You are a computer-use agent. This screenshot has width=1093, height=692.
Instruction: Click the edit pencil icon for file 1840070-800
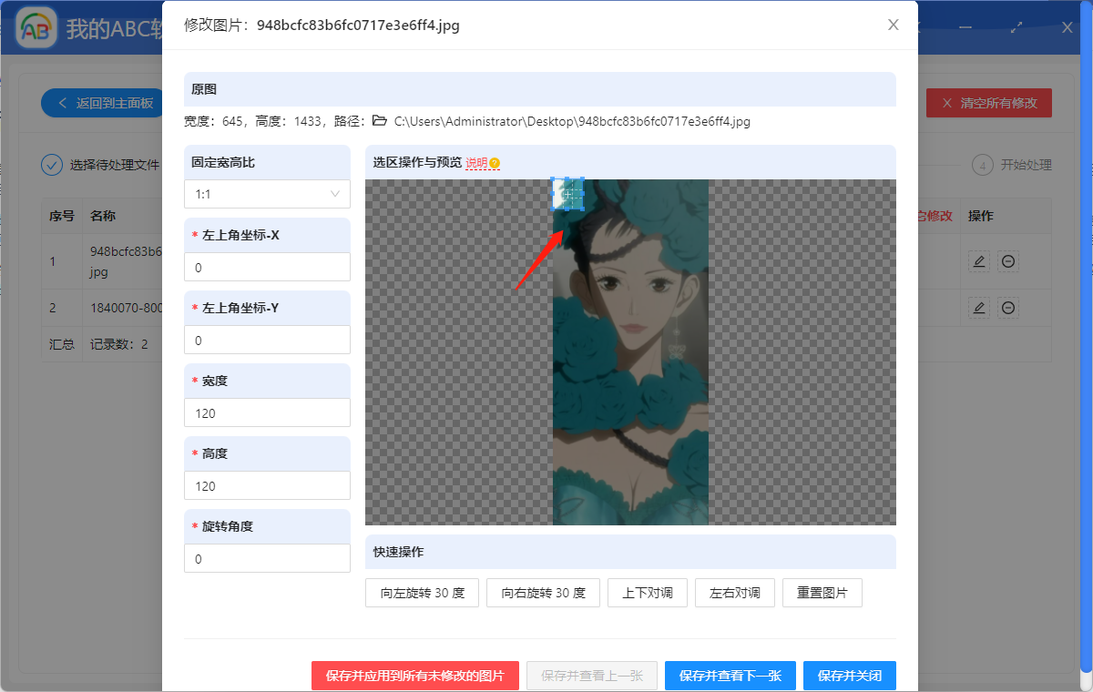(x=978, y=307)
